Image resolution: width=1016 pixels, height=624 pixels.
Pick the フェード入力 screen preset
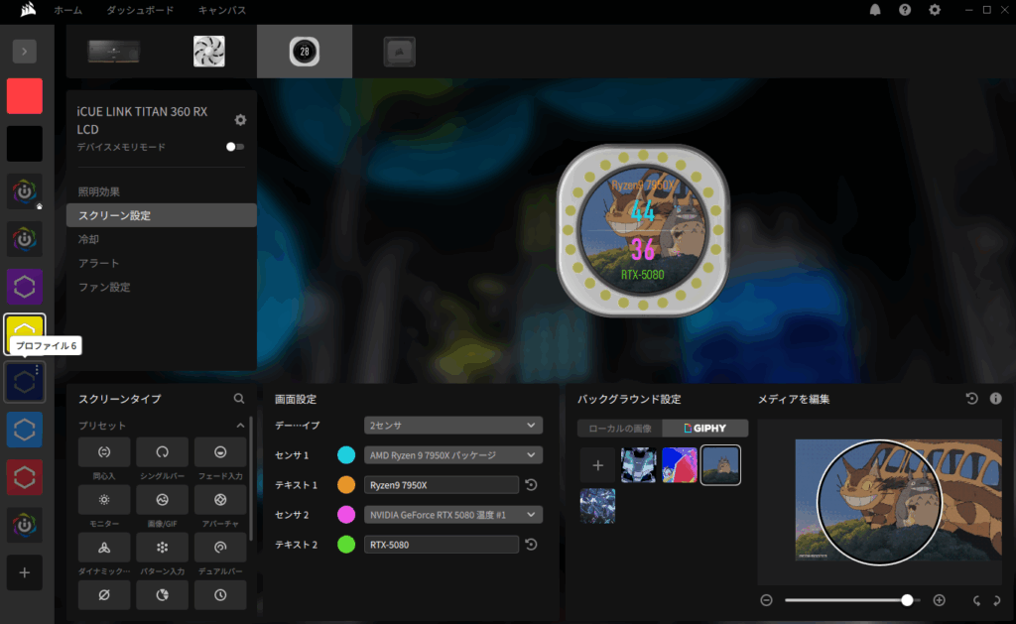(220, 452)
